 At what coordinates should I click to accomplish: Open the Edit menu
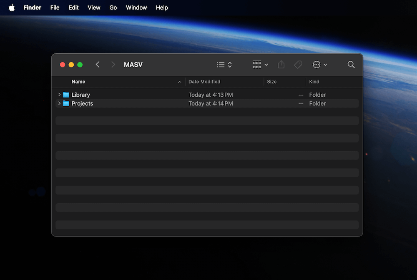pyautogui.click(x=73, y=7)
